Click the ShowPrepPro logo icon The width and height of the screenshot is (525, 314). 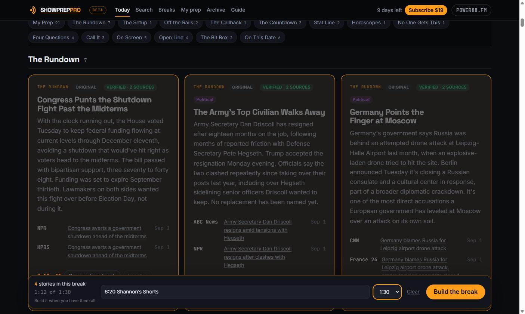33,10
